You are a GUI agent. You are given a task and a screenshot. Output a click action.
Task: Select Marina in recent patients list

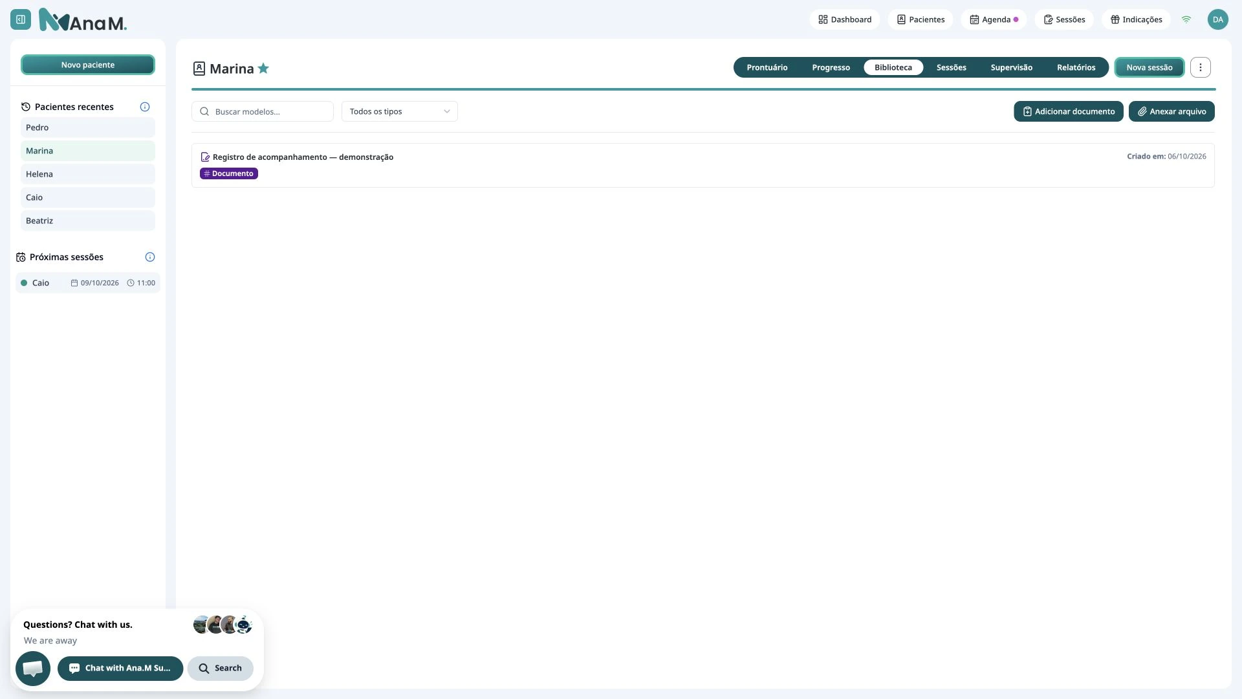point(88,151)
